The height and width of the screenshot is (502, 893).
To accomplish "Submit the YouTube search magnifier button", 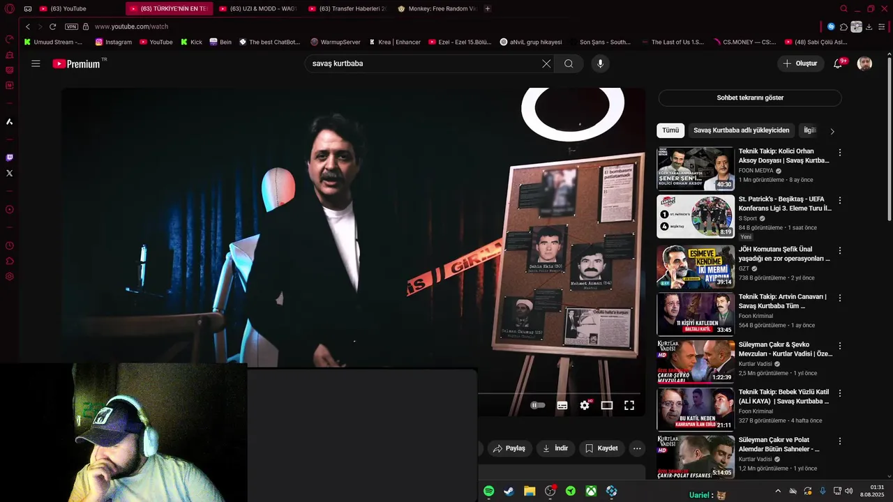I will 569,63.
